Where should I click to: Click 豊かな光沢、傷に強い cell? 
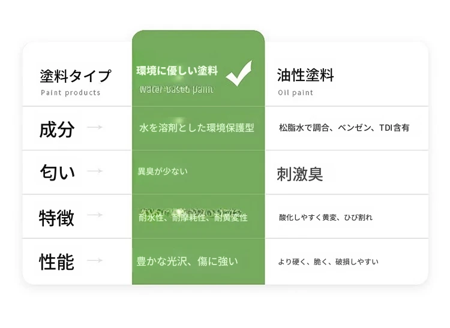pyautogui.click(x=188, y=261)
